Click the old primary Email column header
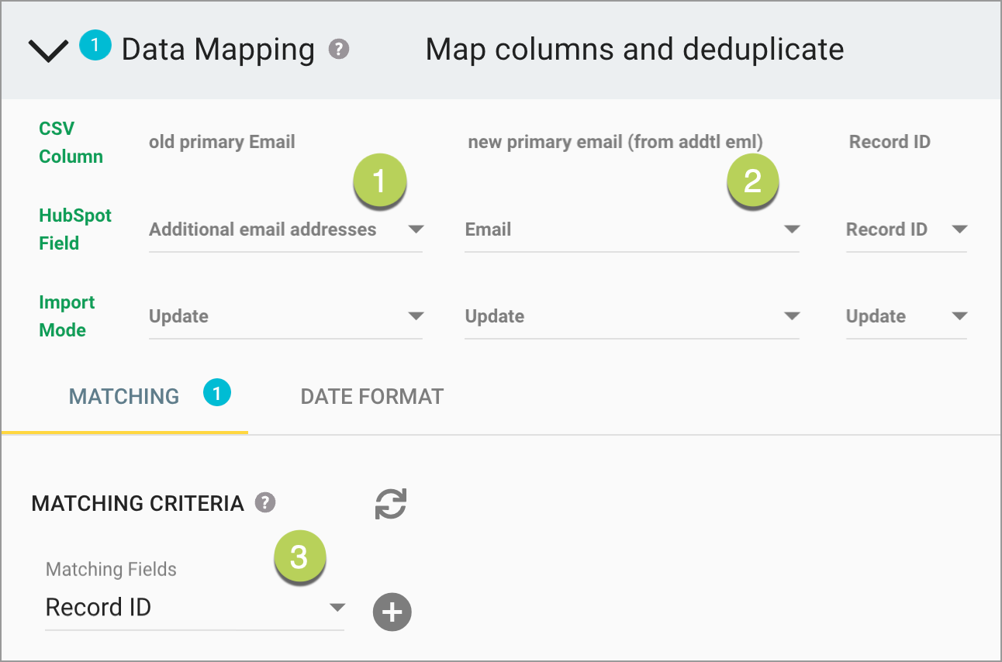This screenshot has height=662, width=1002. click(222, 141)
